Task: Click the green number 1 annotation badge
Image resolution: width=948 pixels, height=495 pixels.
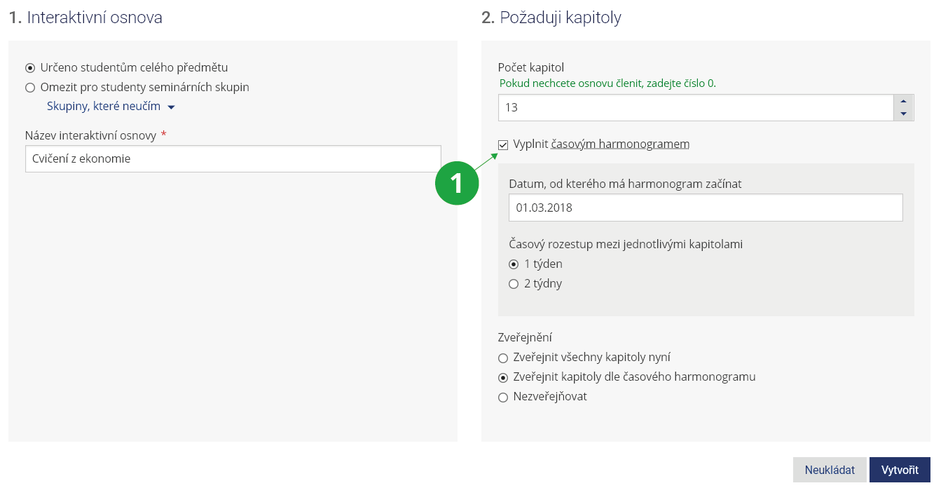Action: (x=457, y=183)
